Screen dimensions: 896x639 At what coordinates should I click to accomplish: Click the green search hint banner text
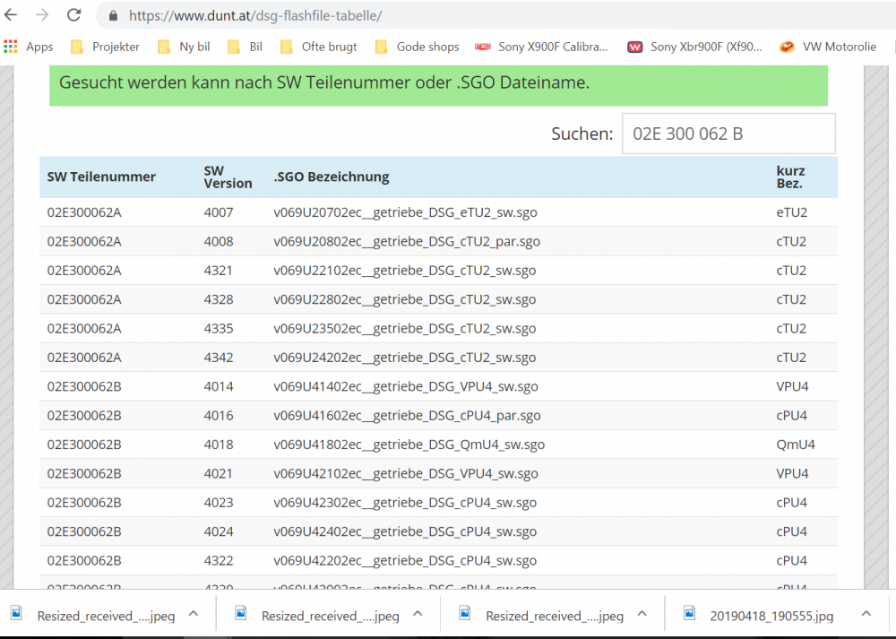(x=324, y=82)
